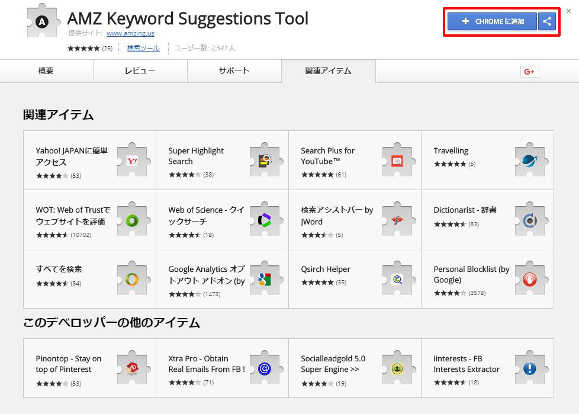Click the five-star rating (25) in header
Image resolution: width=579 pixels, height=414 pixels.
pos(90,49)
